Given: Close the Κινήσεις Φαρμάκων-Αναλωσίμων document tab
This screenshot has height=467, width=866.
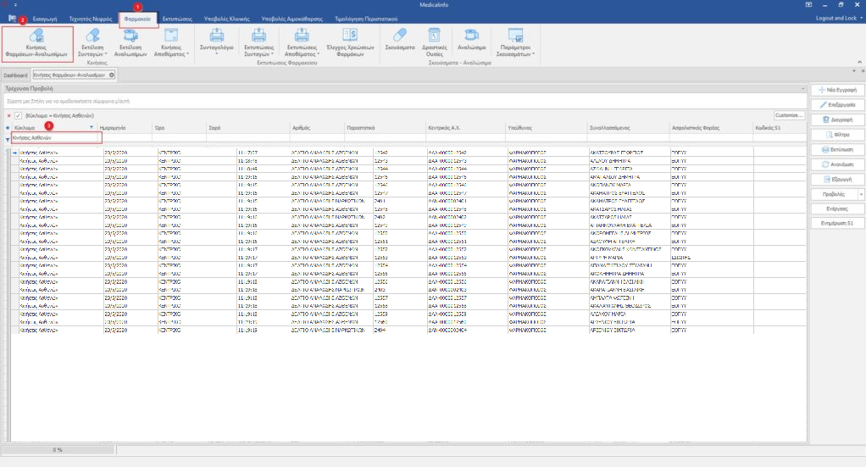Looking at the screenshot, I should [112, 75].
